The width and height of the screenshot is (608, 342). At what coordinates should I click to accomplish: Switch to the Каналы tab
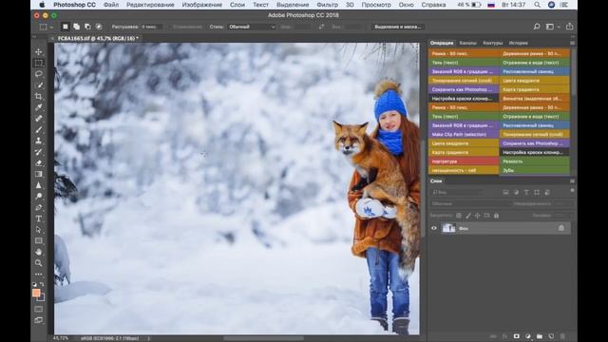tap(467, 43)
